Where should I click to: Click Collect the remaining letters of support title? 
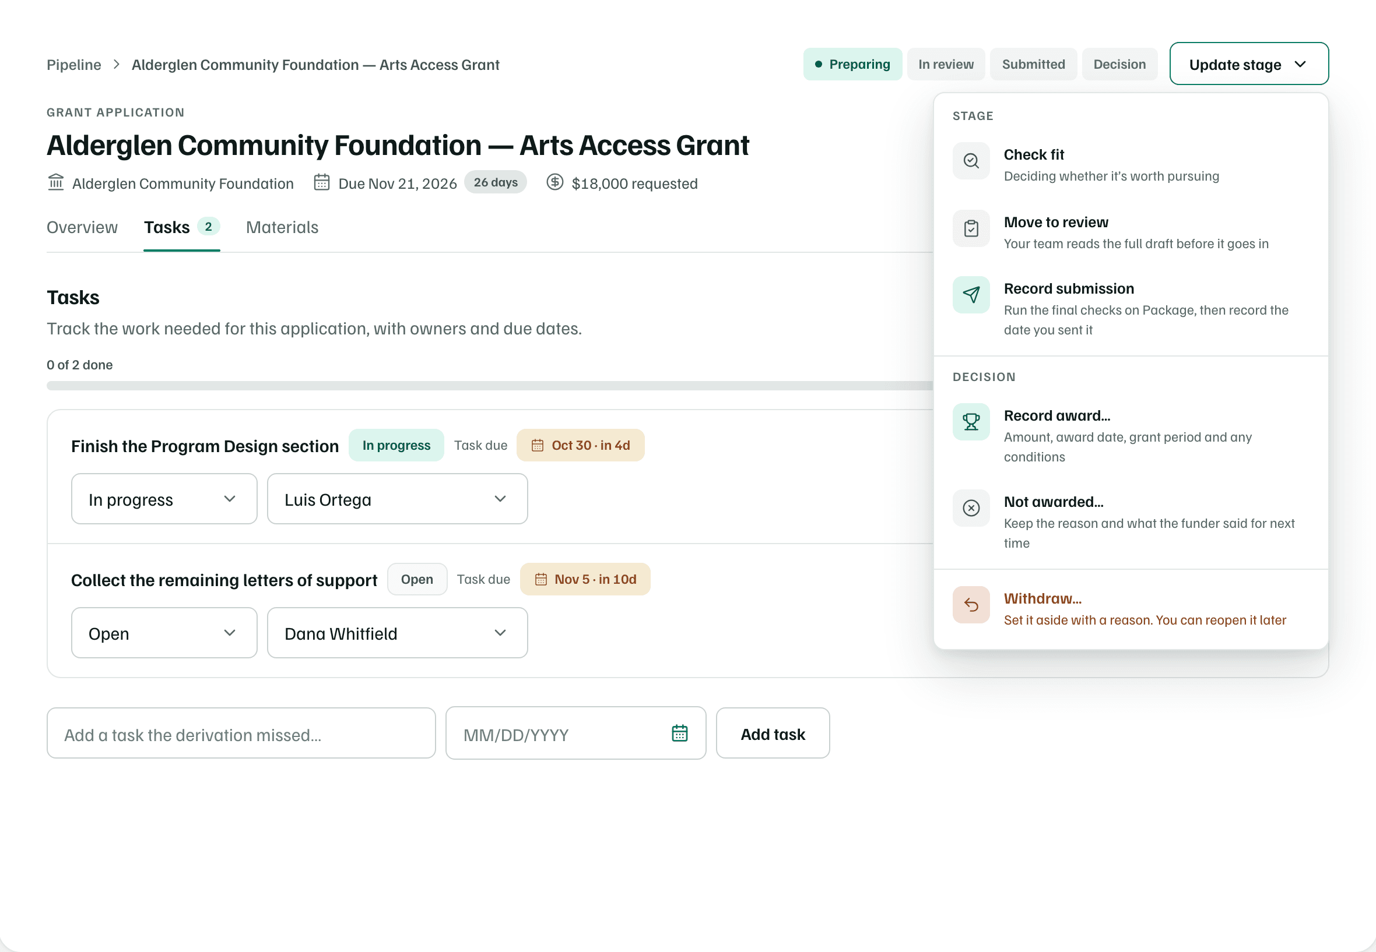[224, 580]
